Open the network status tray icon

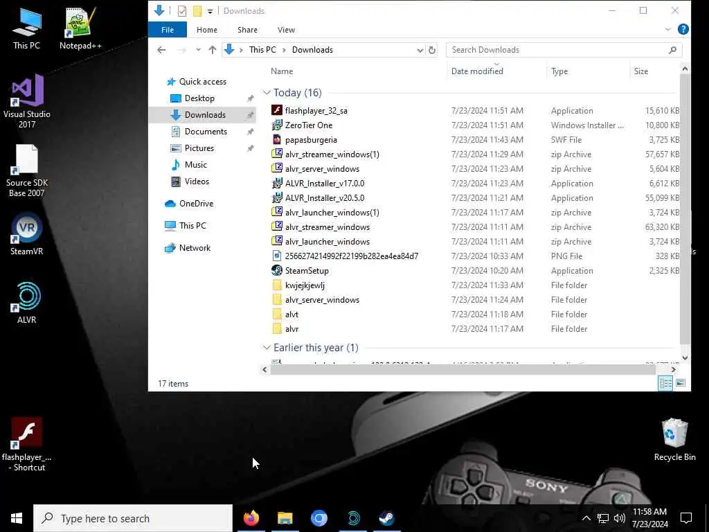tap(603, 518)
